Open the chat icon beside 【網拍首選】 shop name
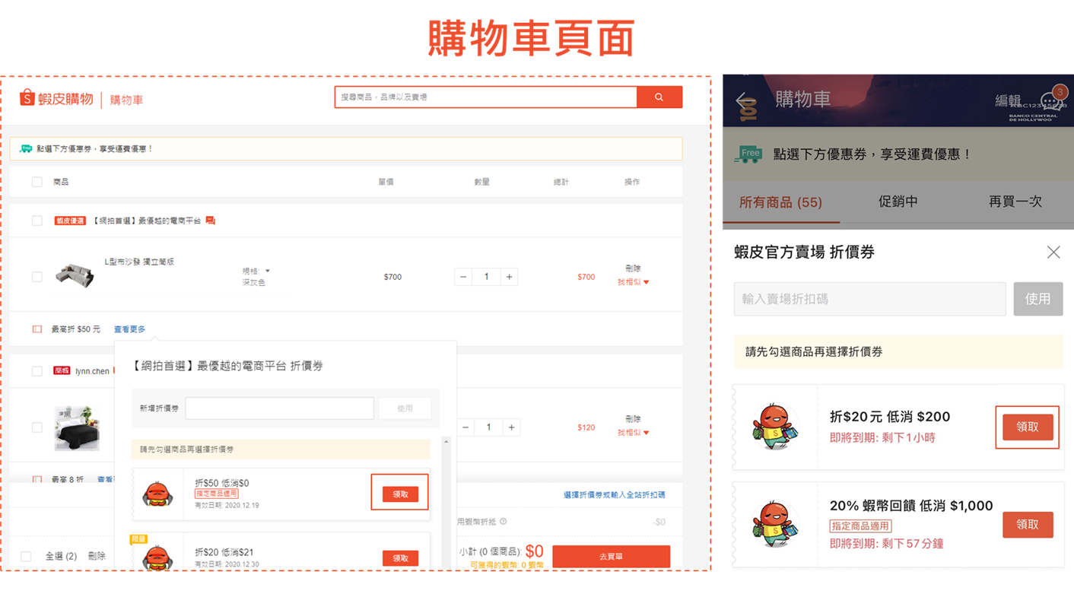Screen dimensions: 1074x594 211,221
